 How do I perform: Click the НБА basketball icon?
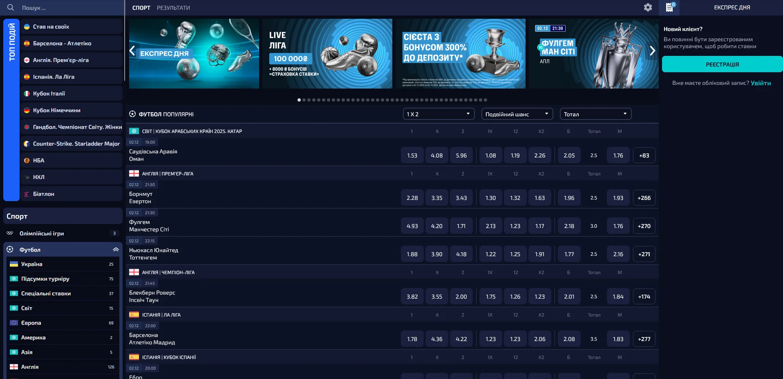click(27, 160)
